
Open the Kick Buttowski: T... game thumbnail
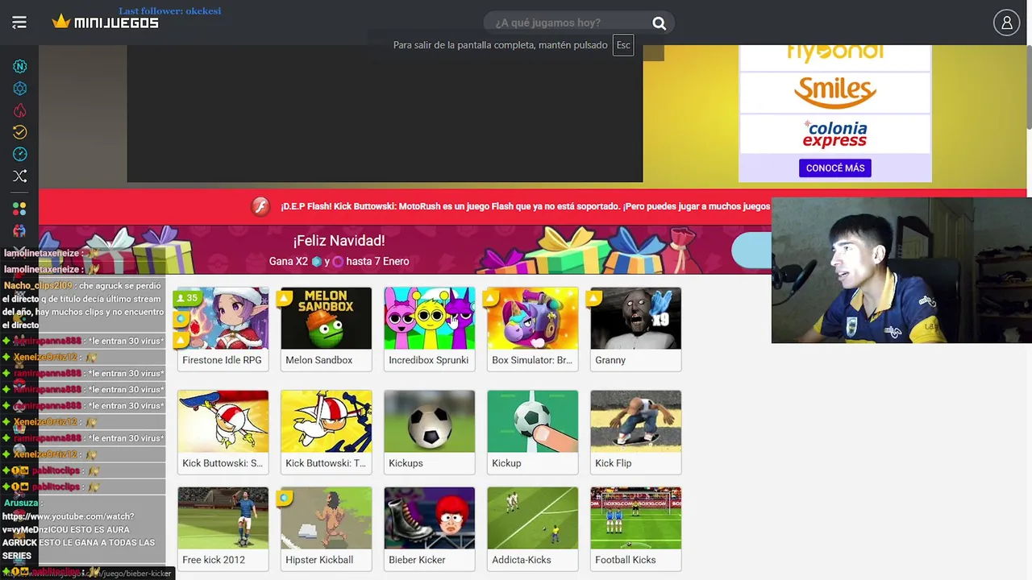pyautogui.click(x=327, y=421)
